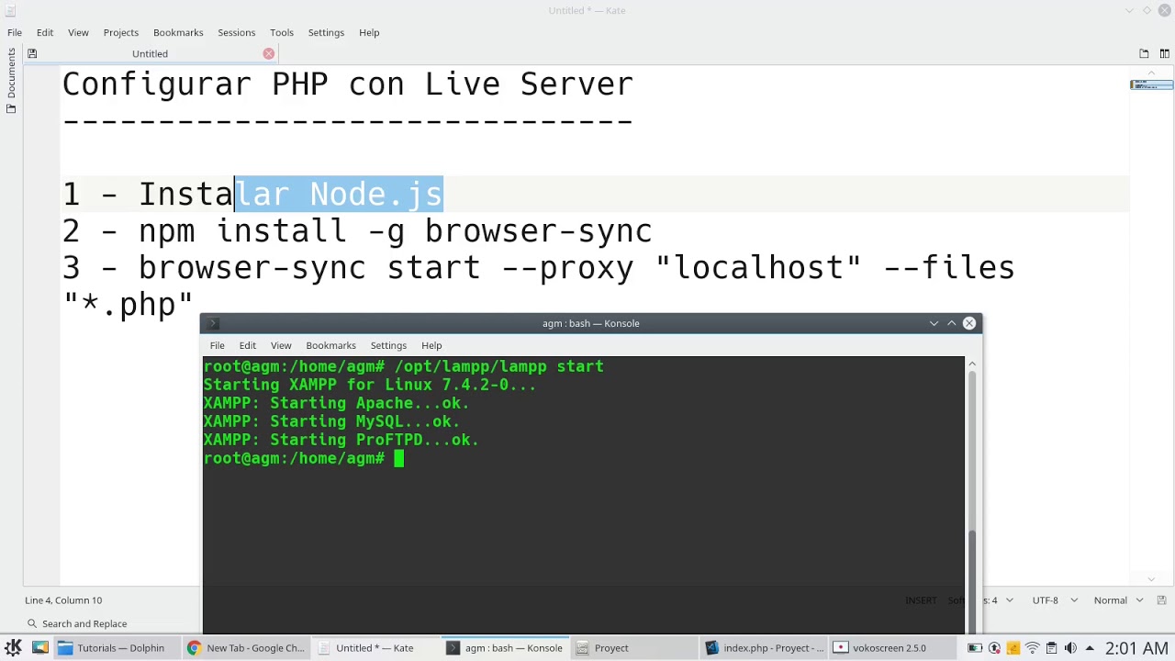
Task: Click the Konsole terminal prompt line
Action: click(303, 458)
